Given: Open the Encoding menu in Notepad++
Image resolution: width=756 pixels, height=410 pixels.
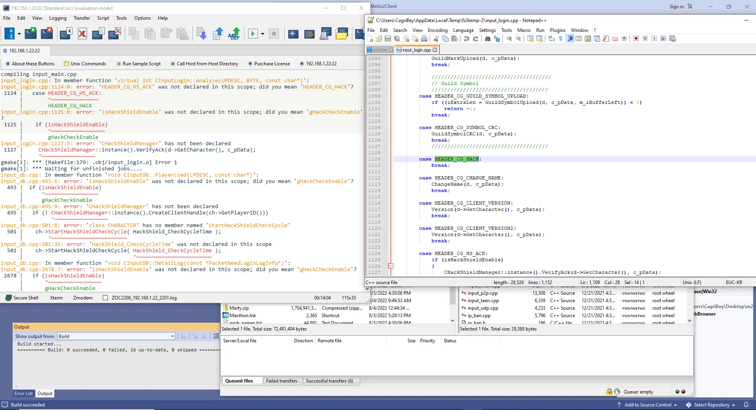Looking at the screenshot, I should (437, 30).
